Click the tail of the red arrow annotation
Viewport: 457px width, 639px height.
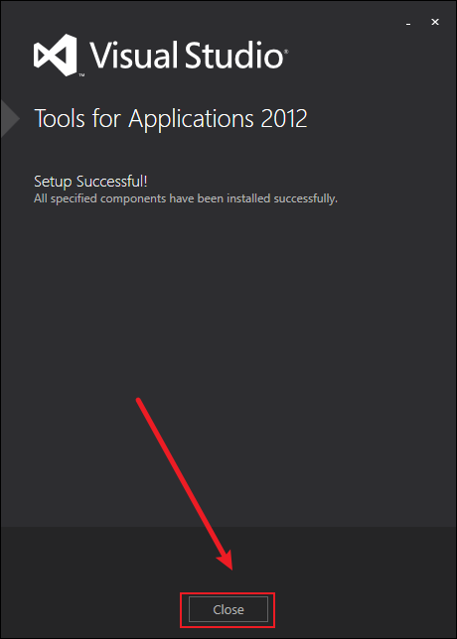pos(139,401)
